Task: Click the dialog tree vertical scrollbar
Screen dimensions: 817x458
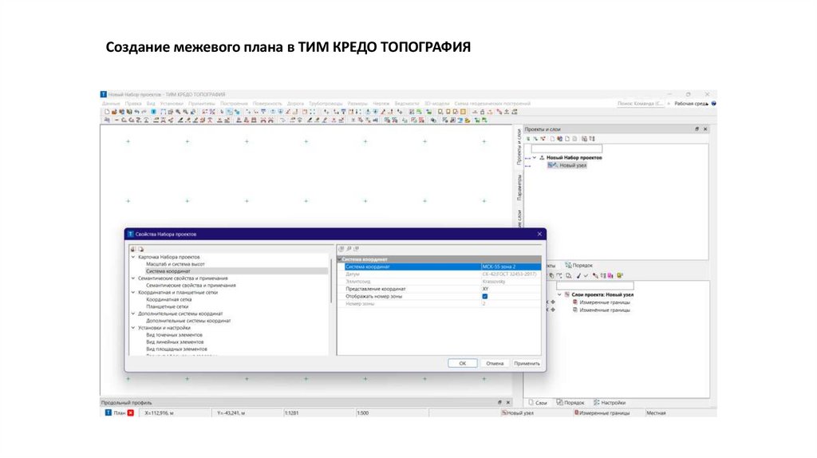Action: click(x=331, y=280)
